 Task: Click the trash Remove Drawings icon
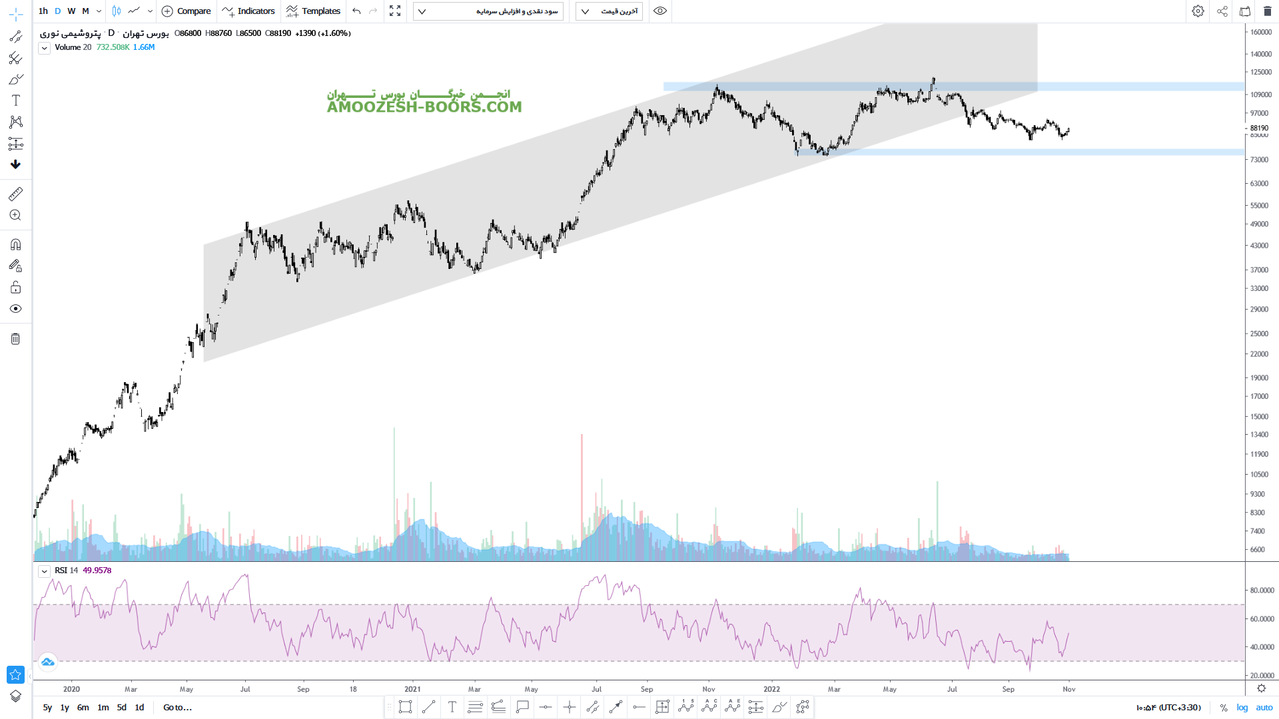[x=16, y=339]
